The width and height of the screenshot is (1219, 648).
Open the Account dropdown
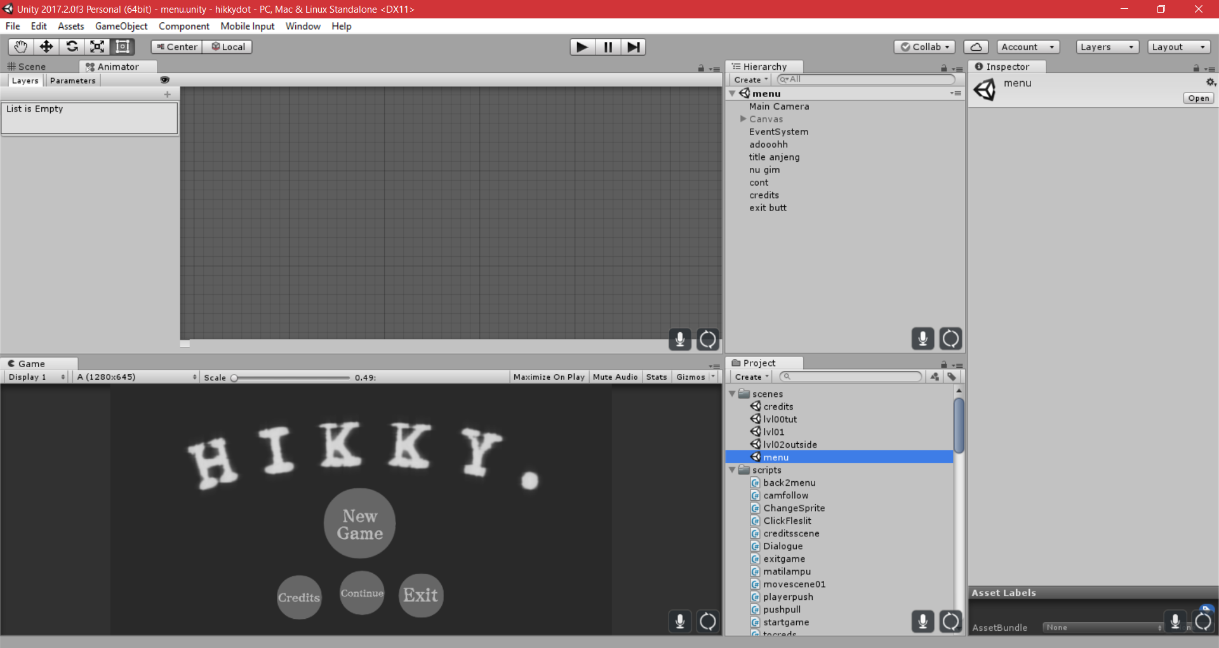(x=1028, y=47)
